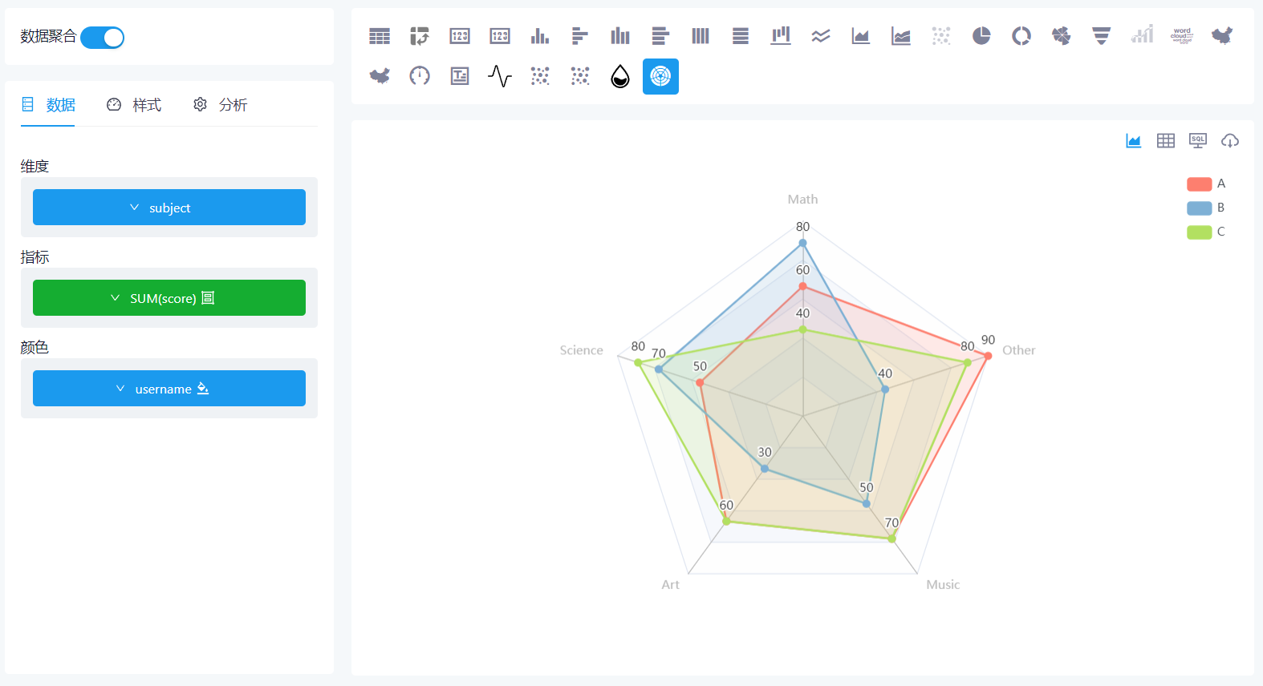
Task: Click the red Other data point at 90
Action: coord(988,356)
